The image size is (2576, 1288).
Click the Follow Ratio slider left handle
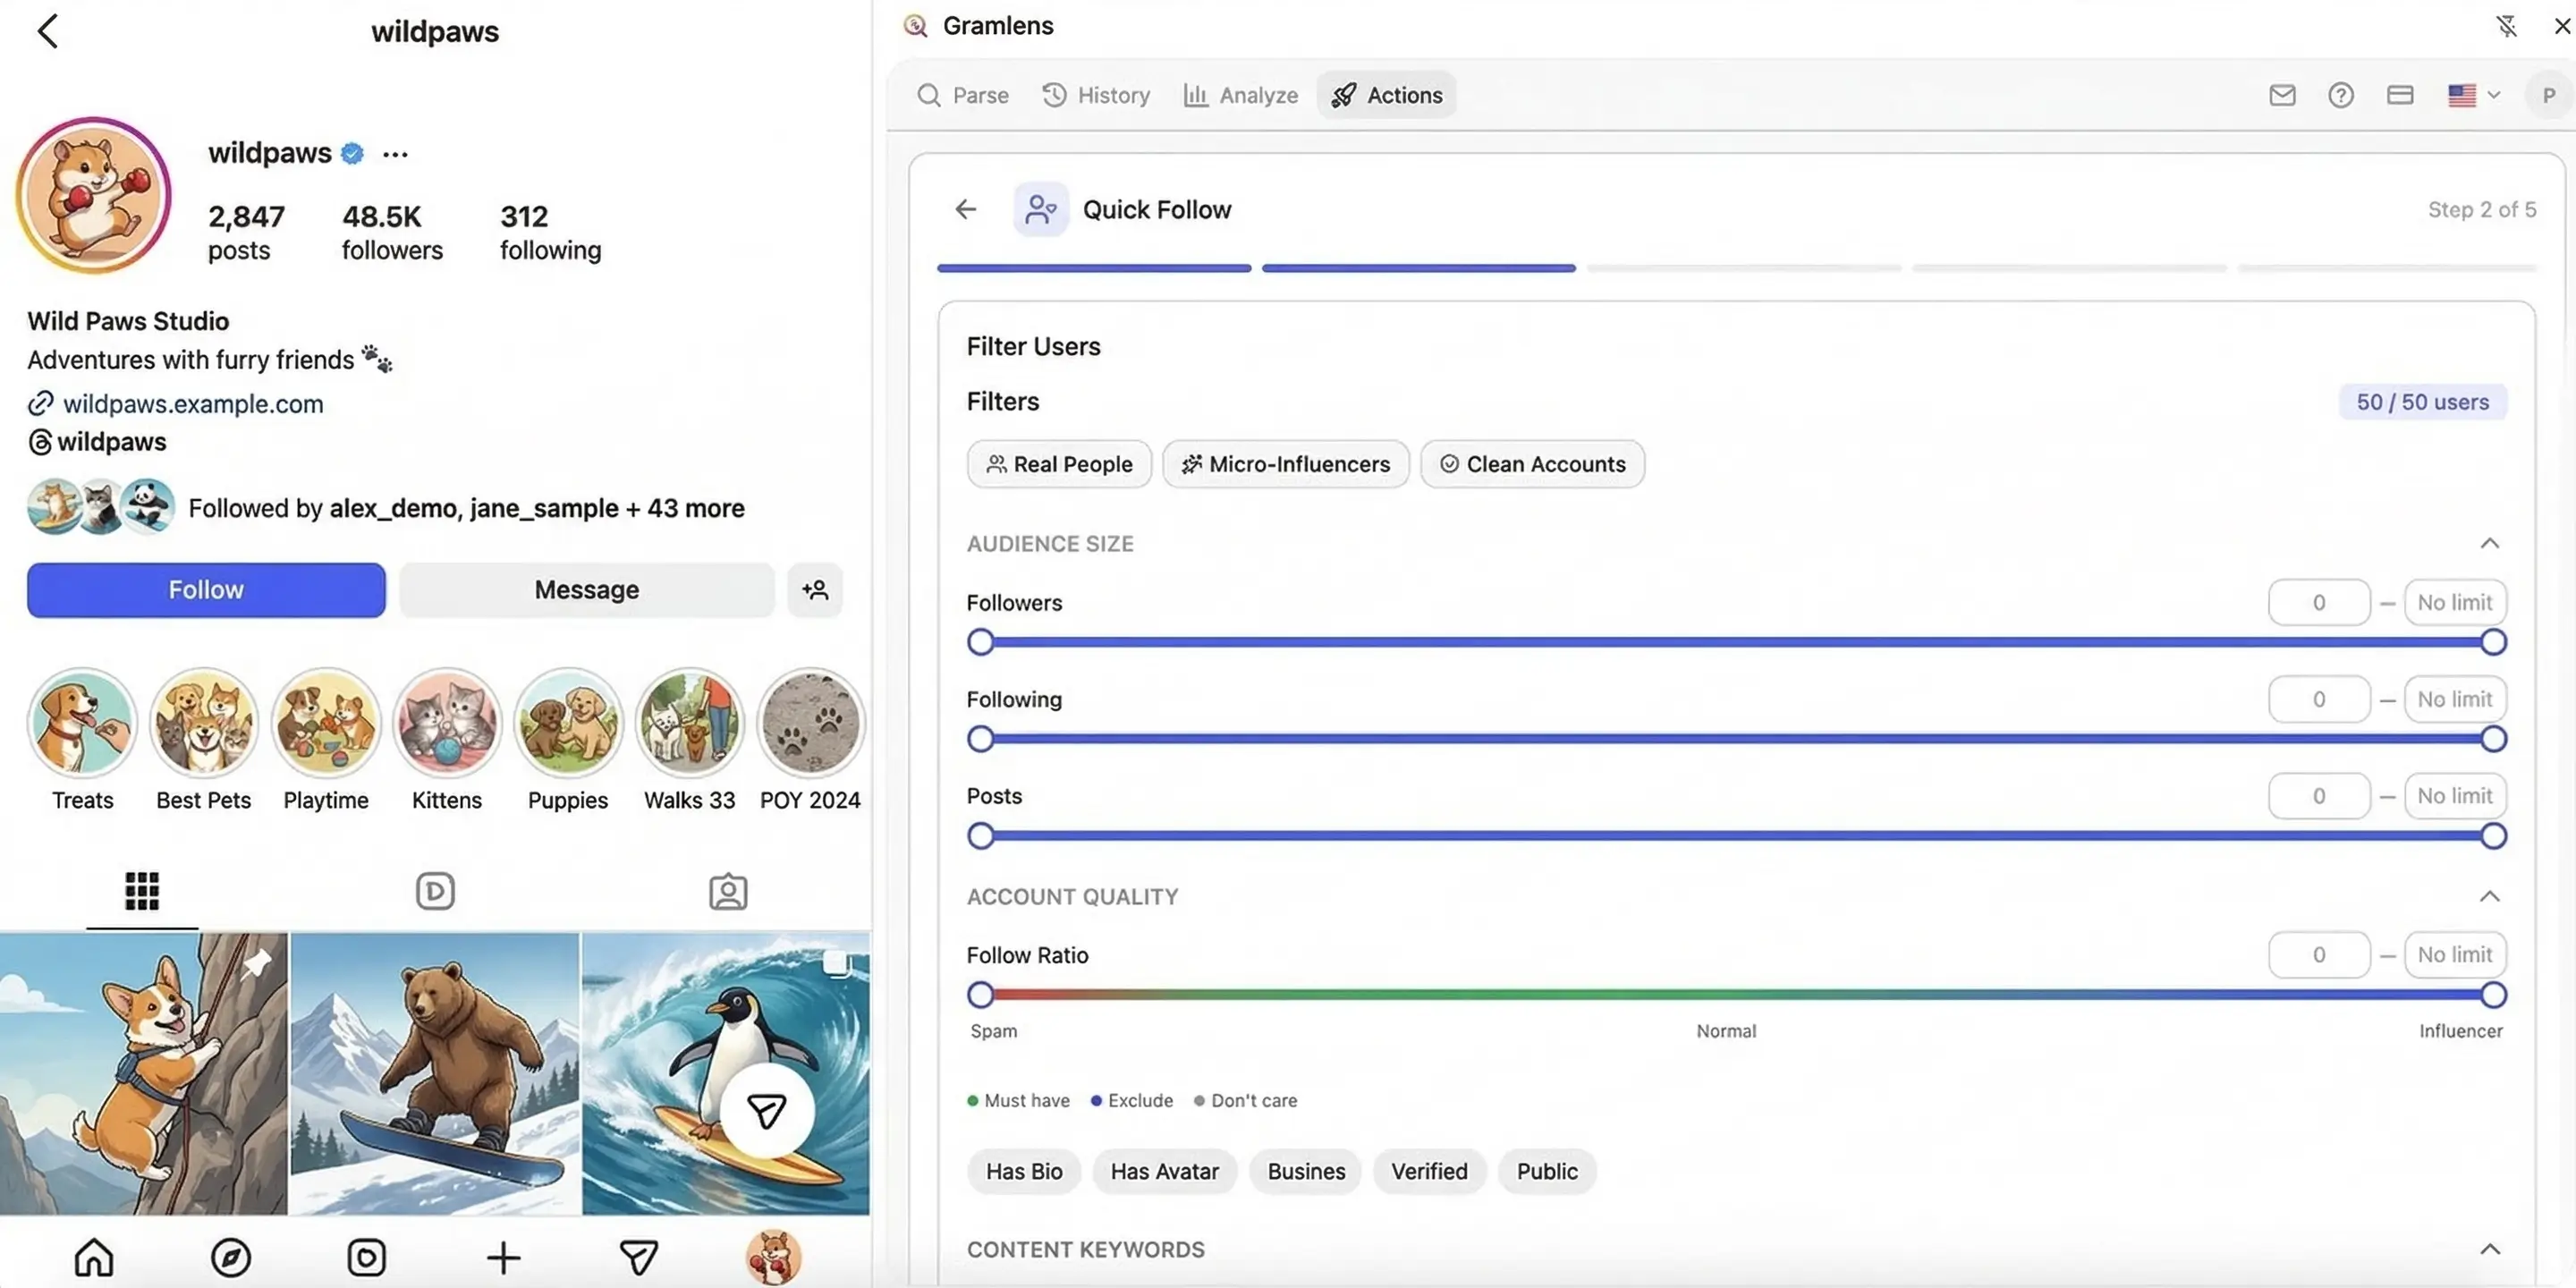point(981,995)
